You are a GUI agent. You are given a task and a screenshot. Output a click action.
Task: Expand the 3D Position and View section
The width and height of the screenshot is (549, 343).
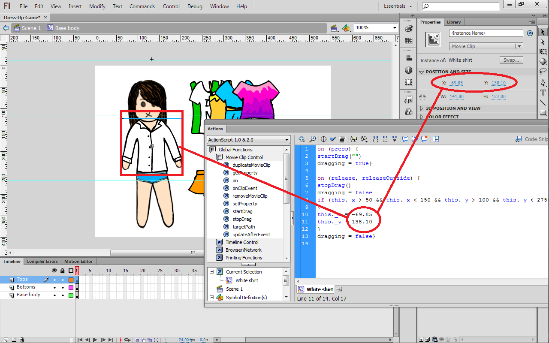click(x=446, y=108)
